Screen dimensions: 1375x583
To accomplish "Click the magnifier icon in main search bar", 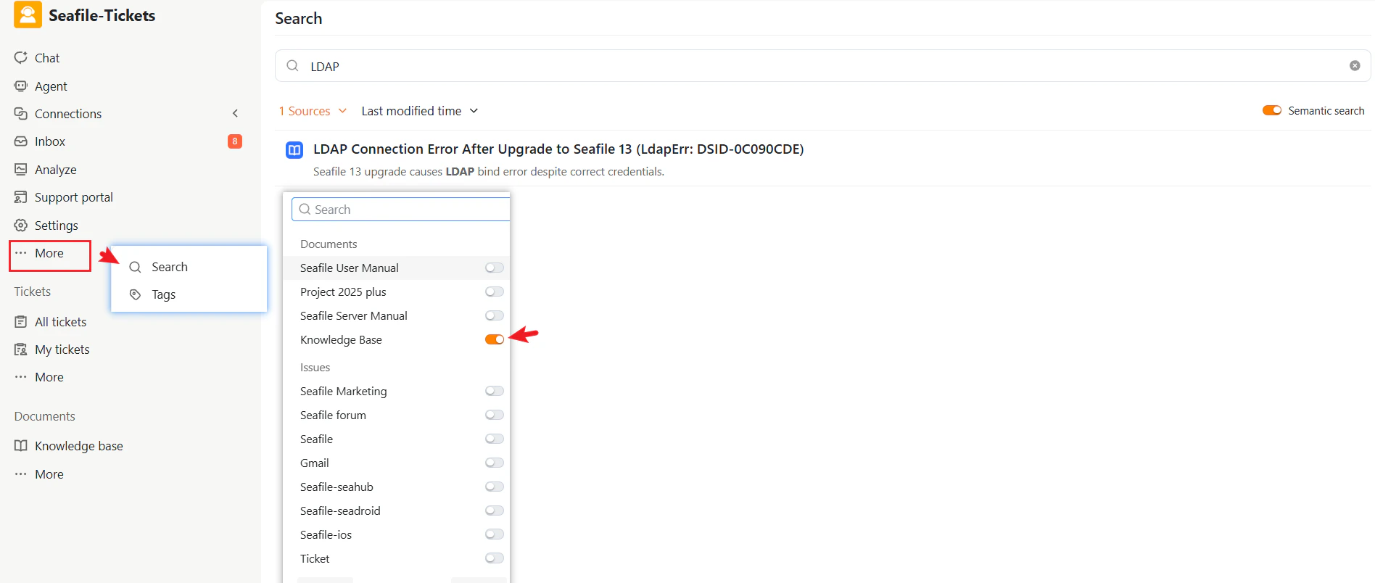I will pyautogui.click(x=292, y=65).
